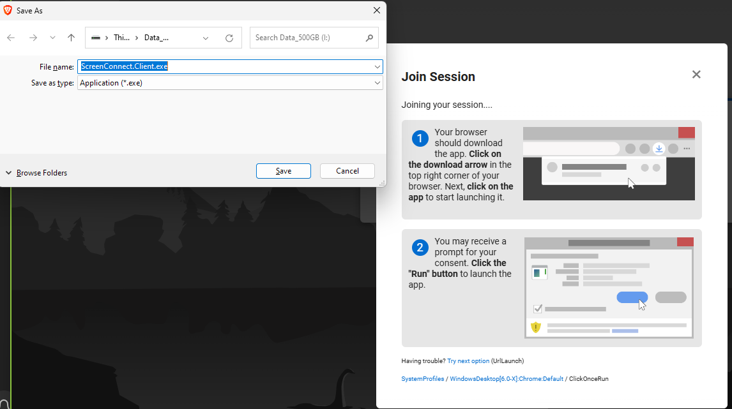Open WindowsDesktop[6.0-X]:Chrome:Default link
Image resolution: width=732 pixels, height=409 pixels.
pyautogui.click(x=507, y=378)
